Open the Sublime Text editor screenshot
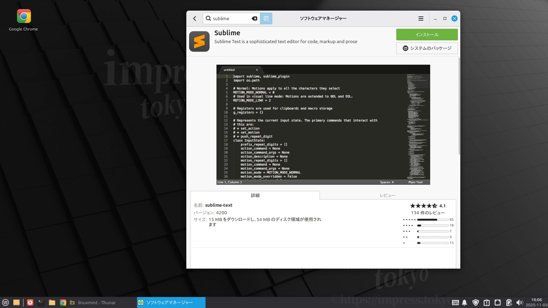 tap(323, 125)
